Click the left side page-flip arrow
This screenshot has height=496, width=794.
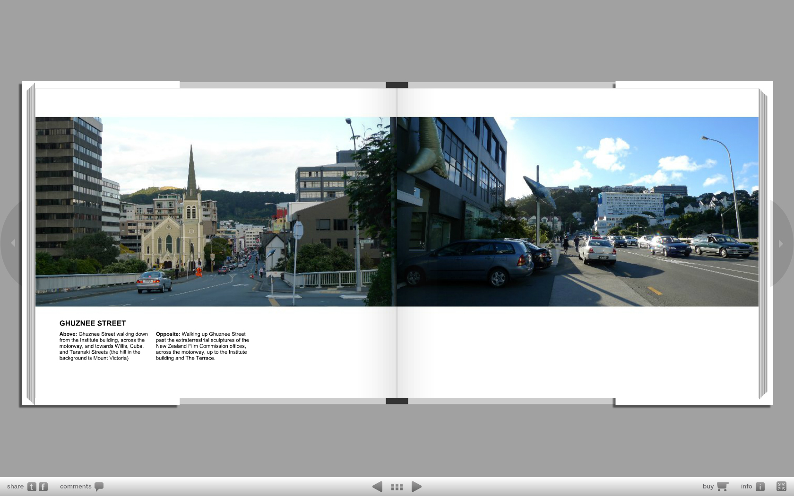[13, 243]
